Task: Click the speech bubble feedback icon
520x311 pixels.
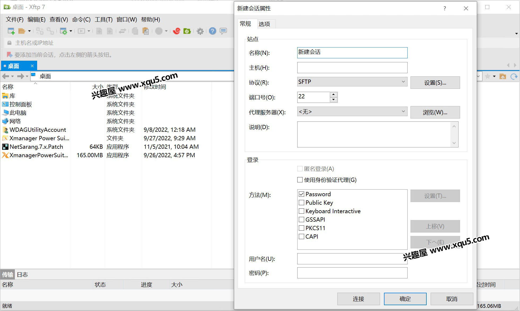Action: pyautogui.click(x=223, y=31)
